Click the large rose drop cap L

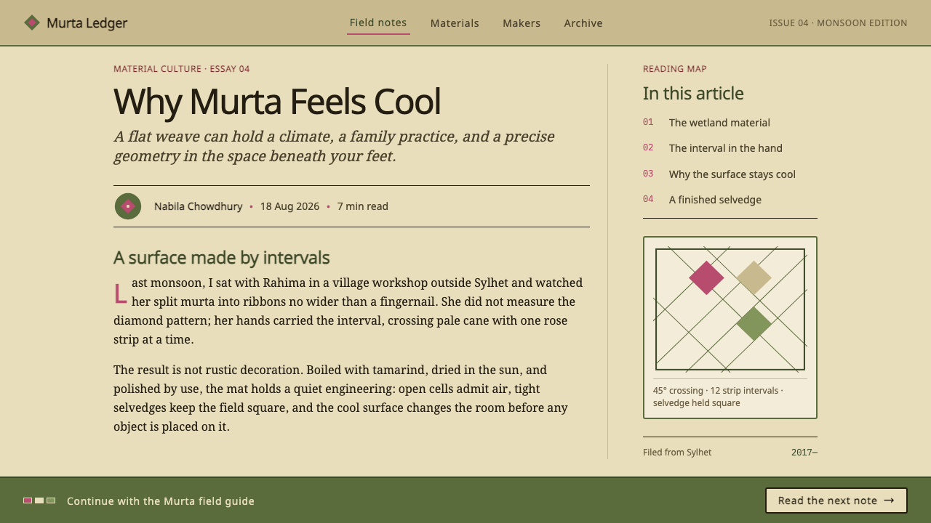point(121,293)
